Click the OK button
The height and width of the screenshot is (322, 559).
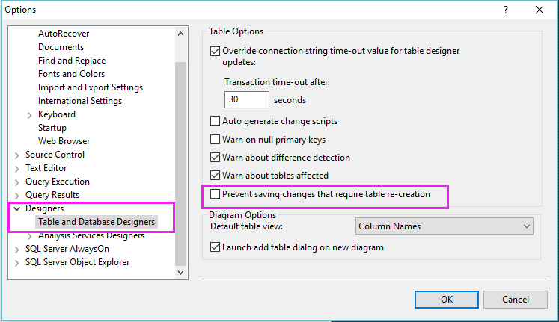(447, 299)
